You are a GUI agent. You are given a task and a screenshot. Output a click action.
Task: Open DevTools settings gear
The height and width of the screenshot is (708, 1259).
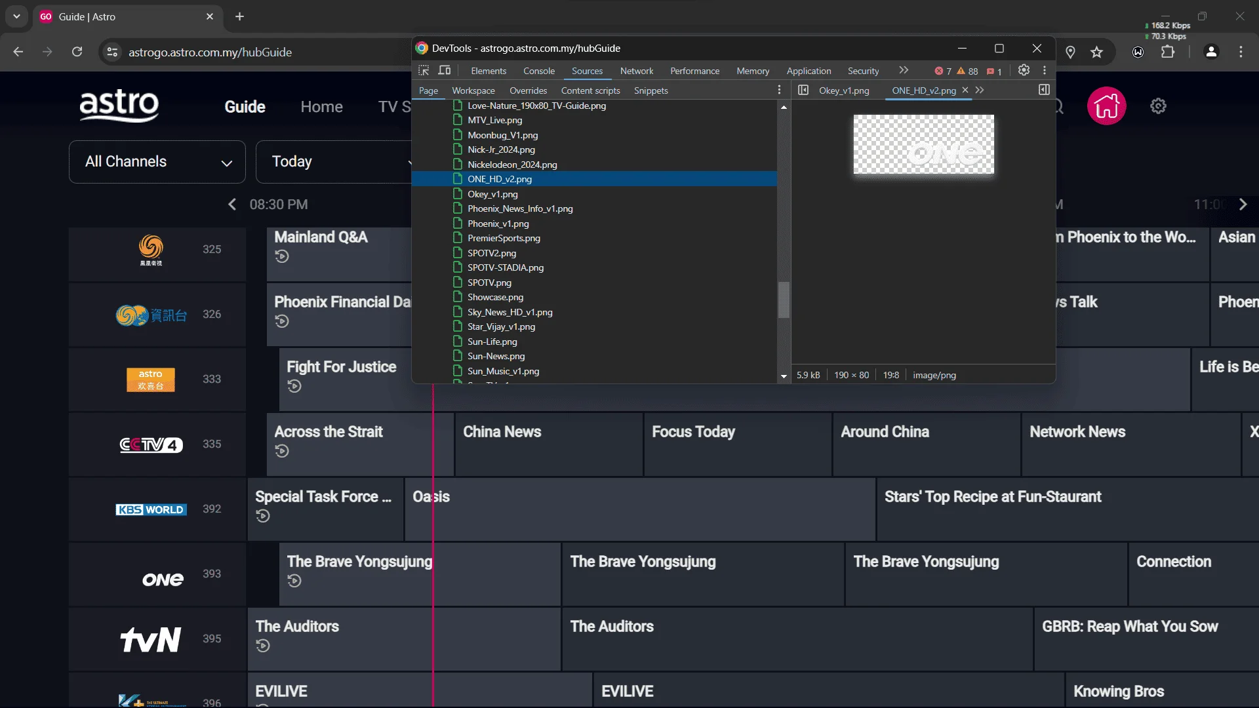1024,70
